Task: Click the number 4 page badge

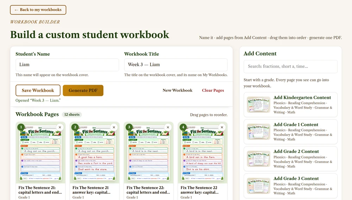Action: pos(183,127)
